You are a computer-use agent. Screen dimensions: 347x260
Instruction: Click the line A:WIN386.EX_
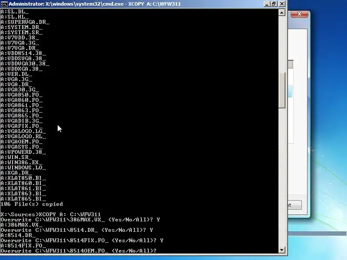(x=21, y=162)
